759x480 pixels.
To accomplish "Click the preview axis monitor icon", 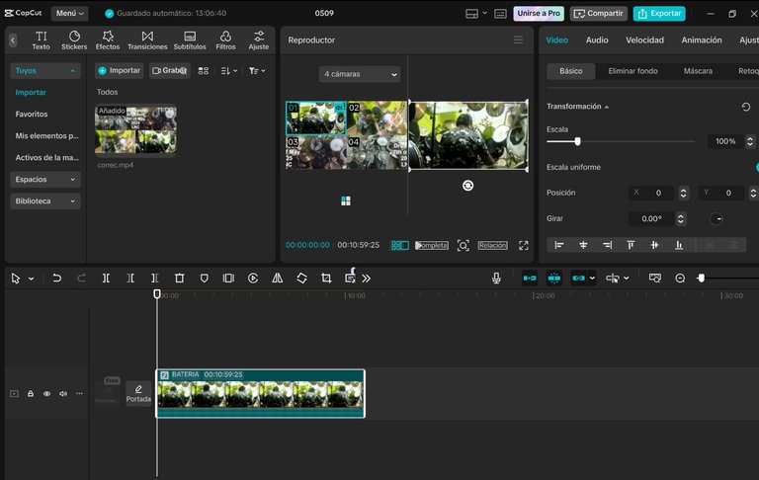I will [x=655, y=279].
